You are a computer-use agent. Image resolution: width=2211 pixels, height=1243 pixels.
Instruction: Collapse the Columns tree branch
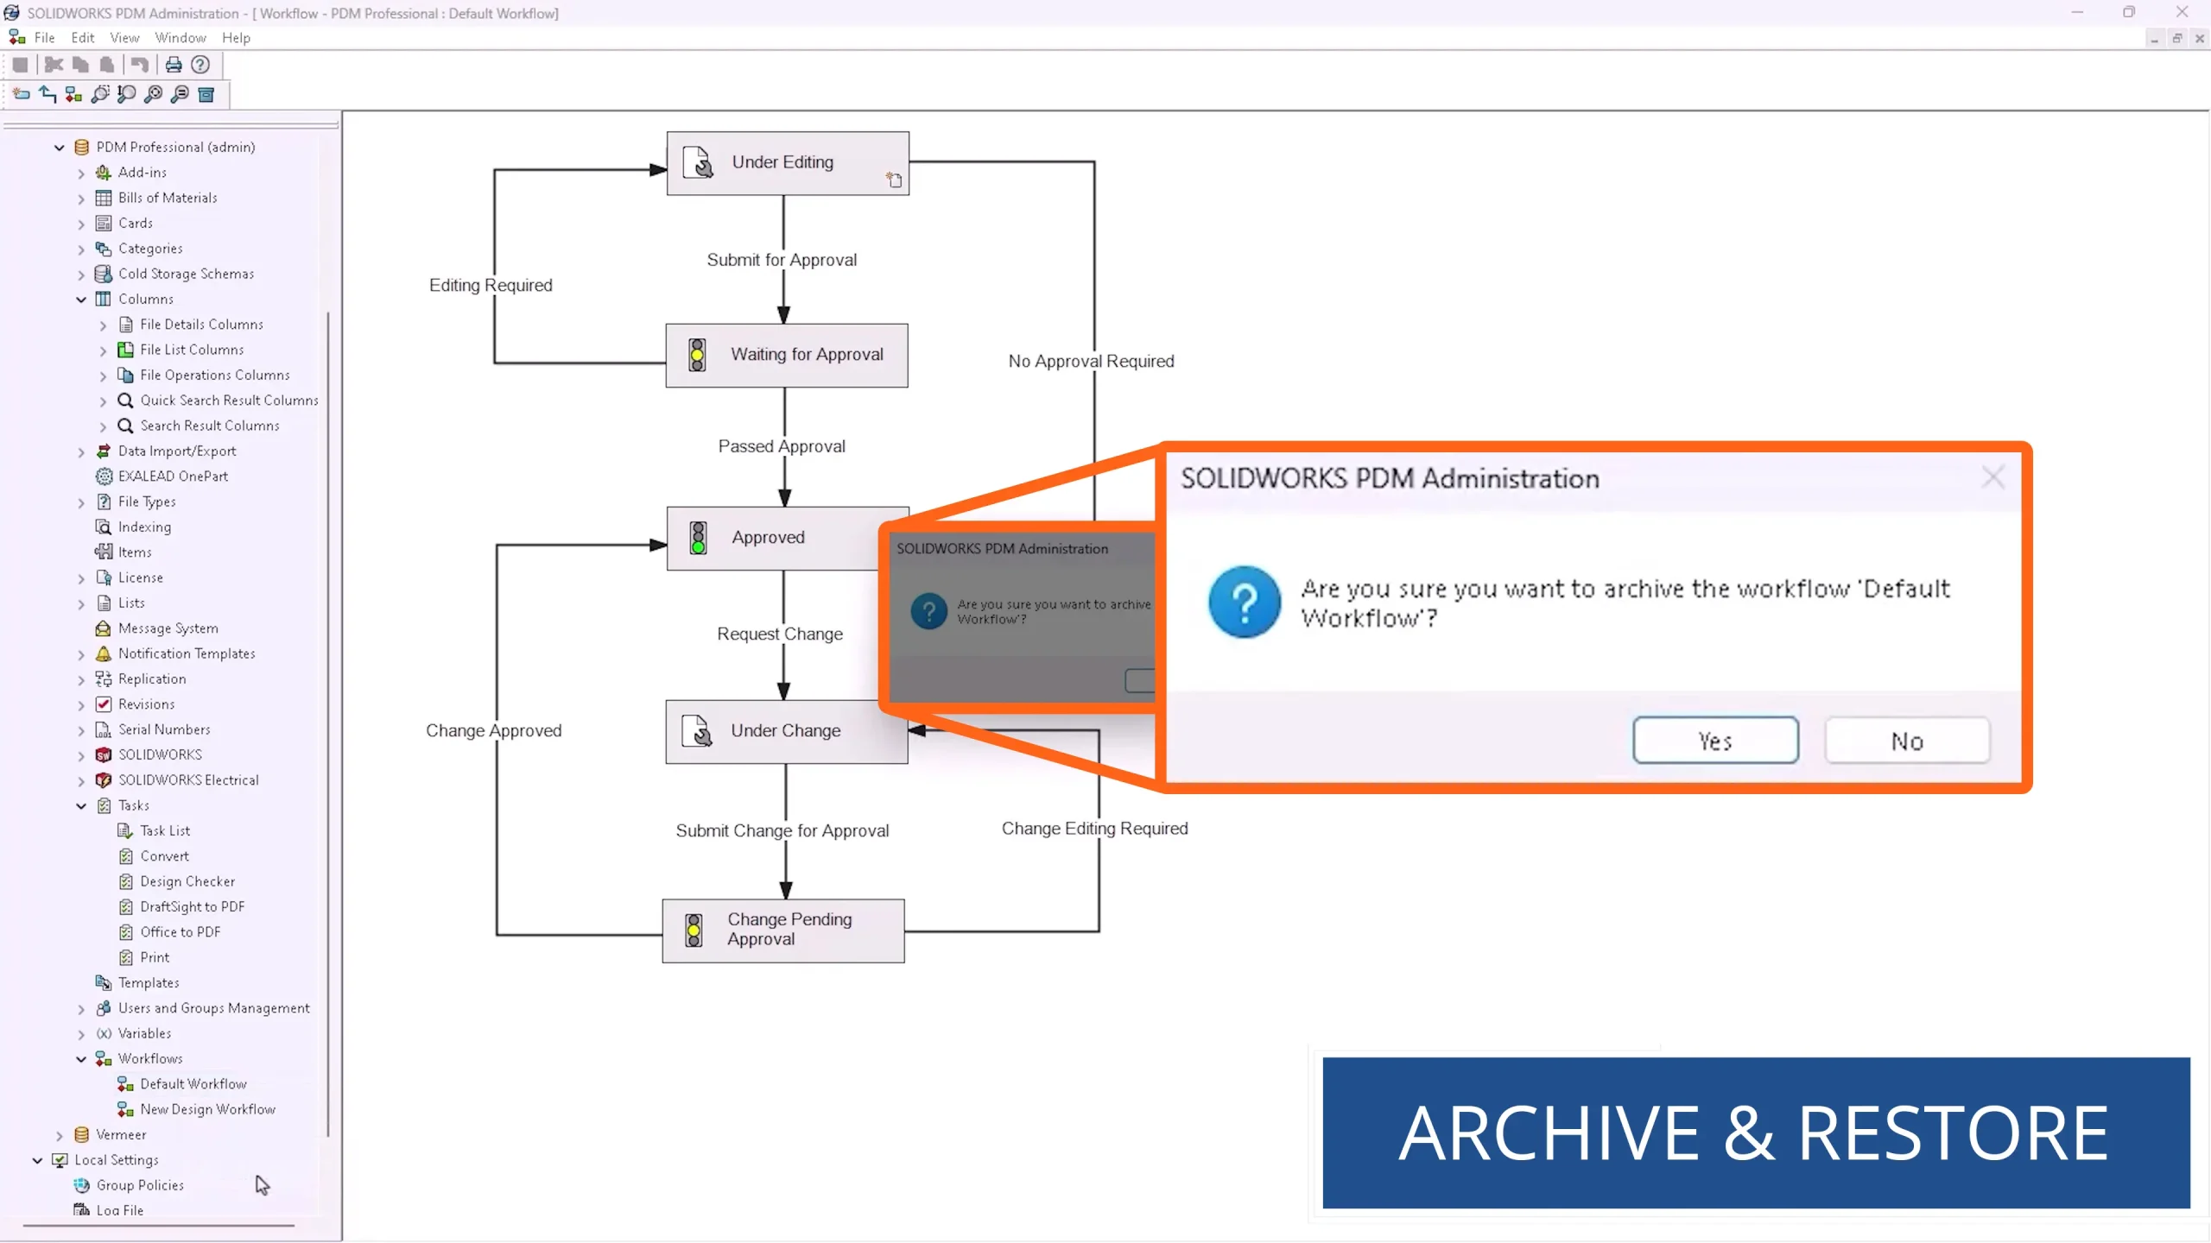click(80, 299)
